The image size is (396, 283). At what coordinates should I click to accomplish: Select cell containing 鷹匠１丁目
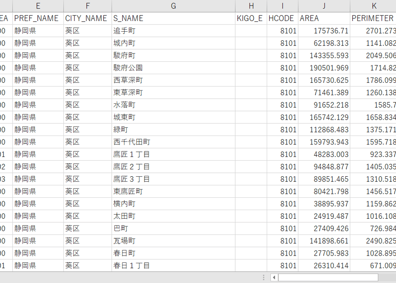click(173, 154)
